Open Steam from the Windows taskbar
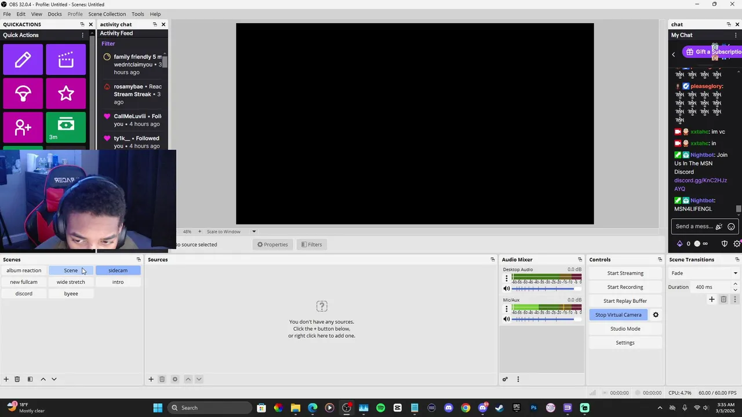Viewport: 742px width, 417px height. pos(499,408)
